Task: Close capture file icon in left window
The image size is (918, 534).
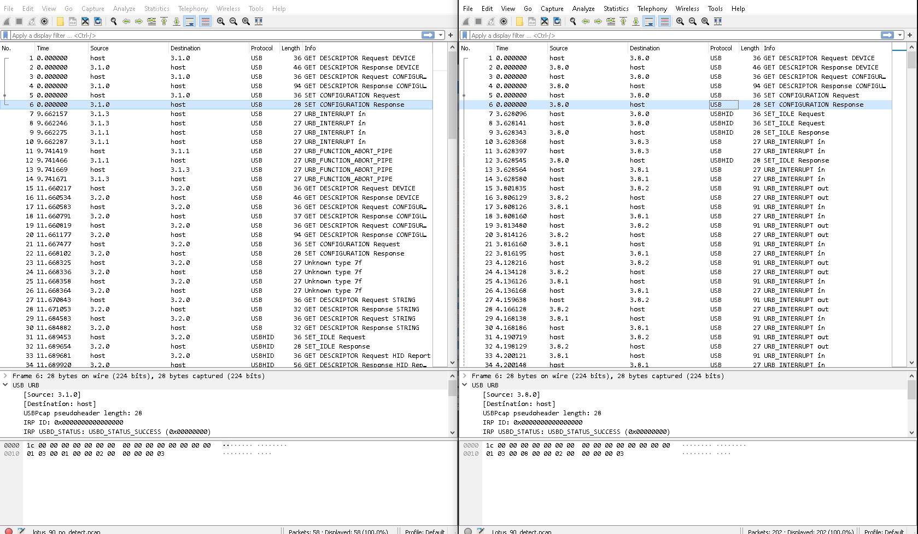Action: pyautogui.click(x=85, y=21)
